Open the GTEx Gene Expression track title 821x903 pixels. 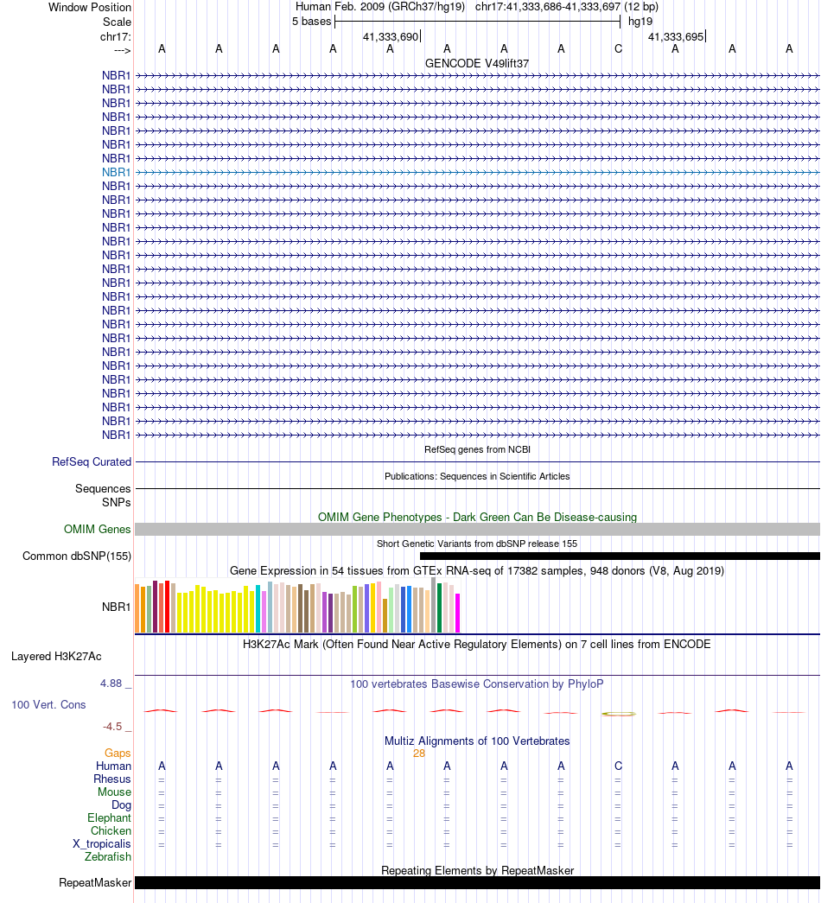coord(477,570)
